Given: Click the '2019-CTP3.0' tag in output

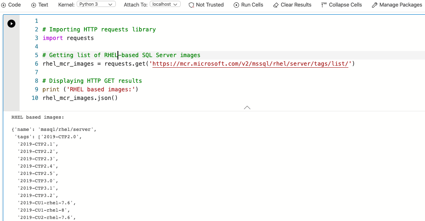Looking at the screenshot, I should click(37, 181).
